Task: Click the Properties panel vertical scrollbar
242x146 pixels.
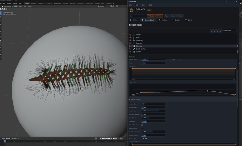Action: [238, 89]
